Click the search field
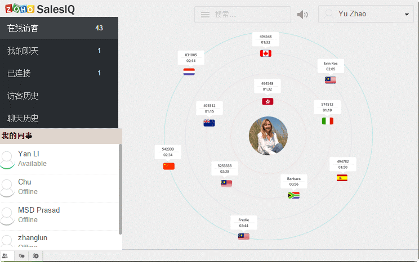The width and height of the screenshot is (419, 270). pyautogui.click(x=248, y=15)
